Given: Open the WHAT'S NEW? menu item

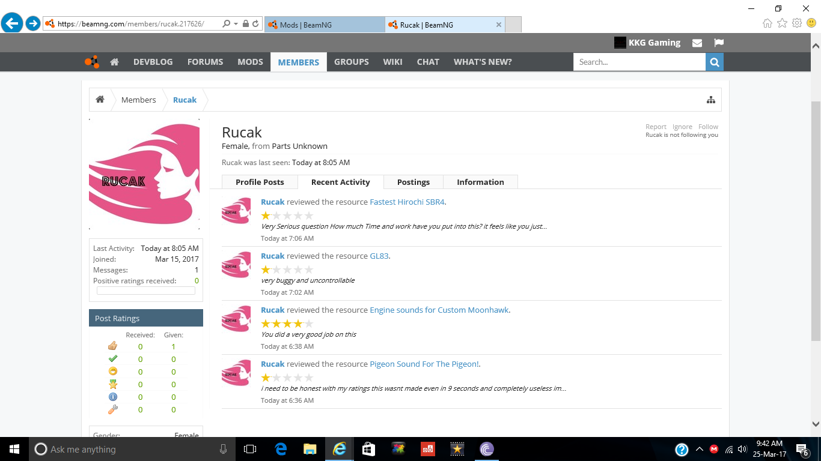Looking at the screenshot, I should (x=483, y=62).
